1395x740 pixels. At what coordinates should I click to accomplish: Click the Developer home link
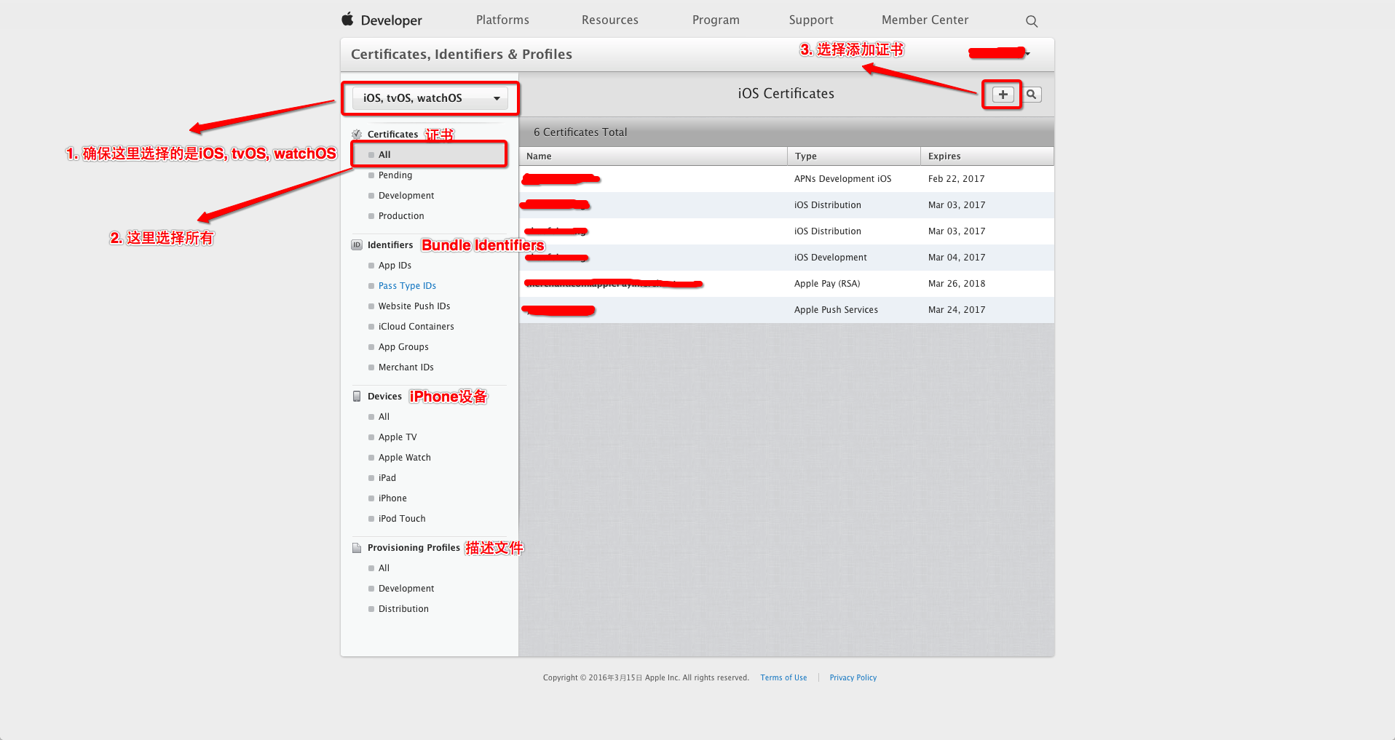(x=392, y=20)
